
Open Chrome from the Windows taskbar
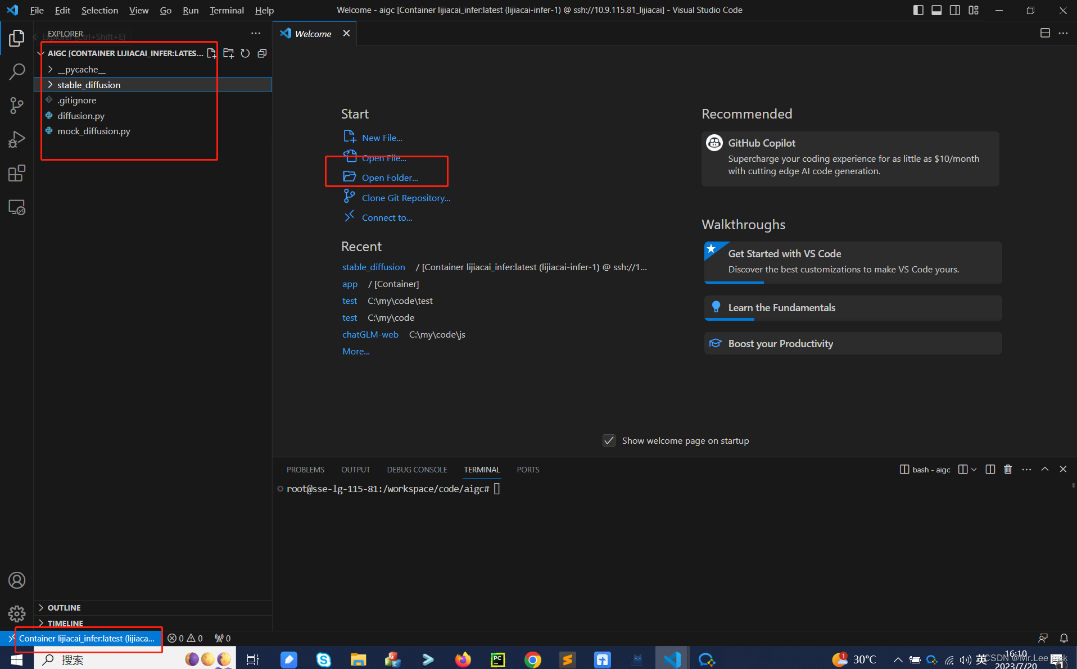pos(532,659)
